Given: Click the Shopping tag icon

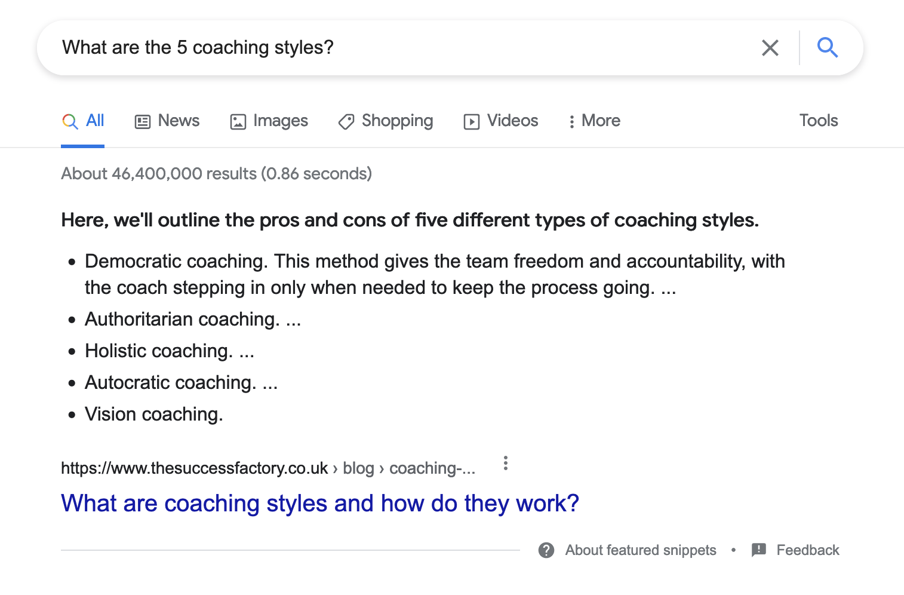Looking at the screenshot, I should click(x=346, y=122).
